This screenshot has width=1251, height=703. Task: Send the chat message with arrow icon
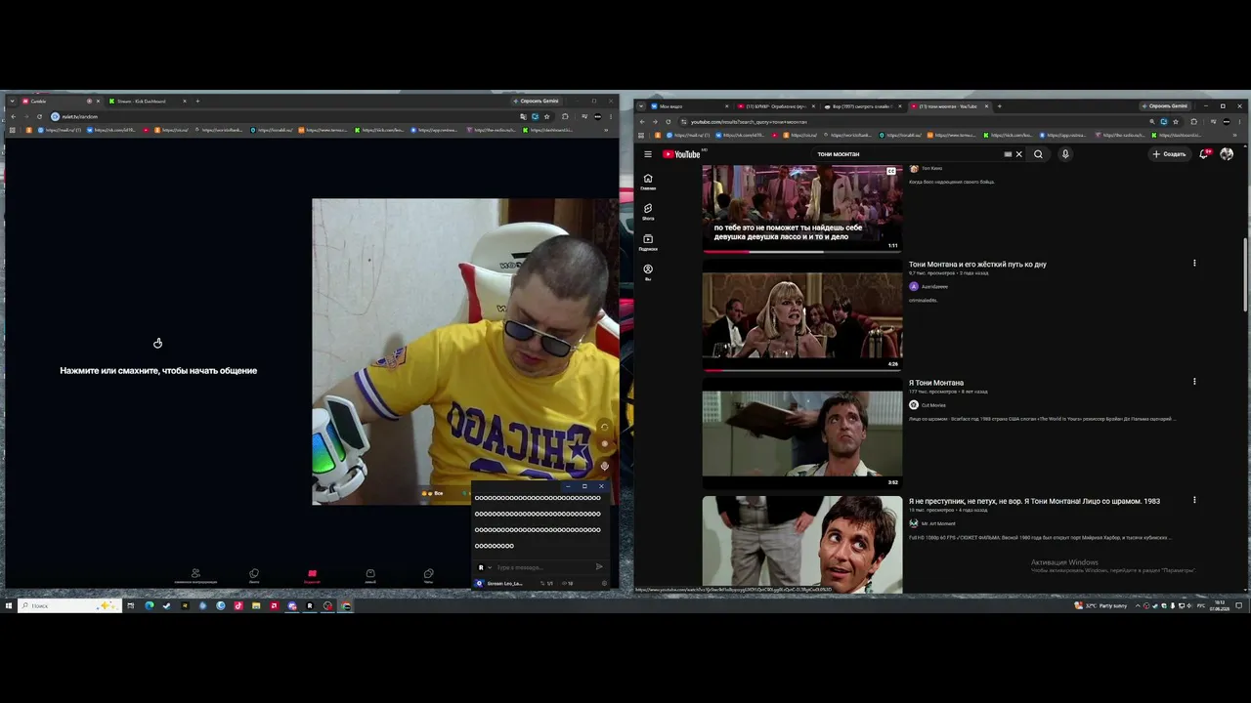tap(599, 567)
